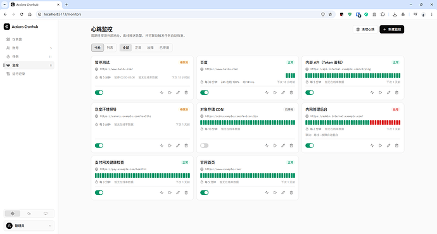The image size is (437, 234).
Task: Open 仪表盘 in the sidebar
Action: 29,39
